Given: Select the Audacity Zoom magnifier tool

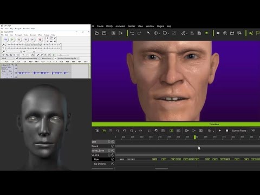Looking at the screenshot, I should tap(47, 41).
